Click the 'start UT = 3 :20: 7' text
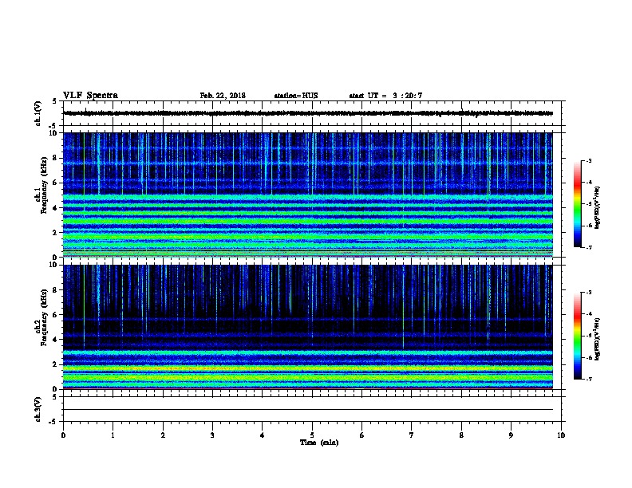The height and width of the screenshot is (488, 632). (385, 96)
